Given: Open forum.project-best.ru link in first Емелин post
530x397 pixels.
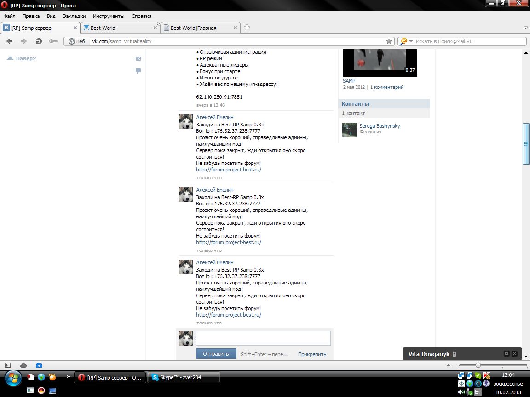Looking at the screenshot, I should (229, 170).
